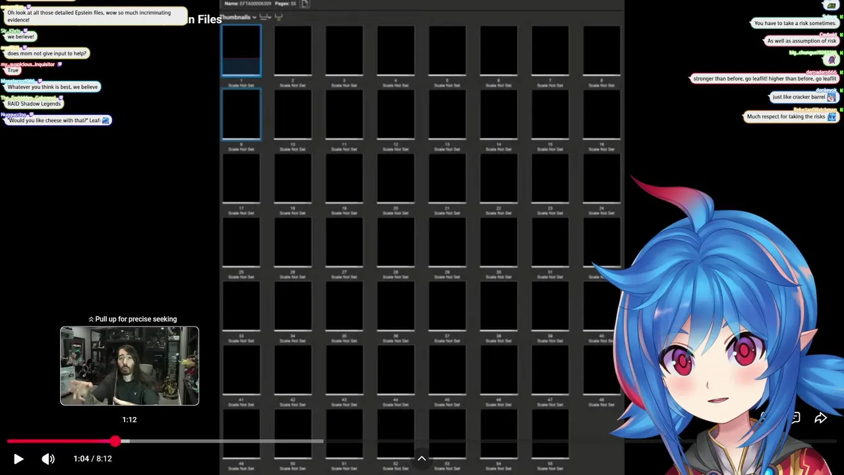Viewport: 844px width, 475px height.
Task: Click the 'Pull up for precise seeking' hint
Action: click(x=133, y=319)
